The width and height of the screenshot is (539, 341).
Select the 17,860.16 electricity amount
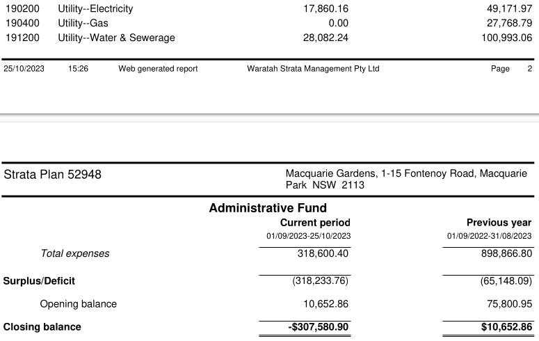[x=325, y=8]
